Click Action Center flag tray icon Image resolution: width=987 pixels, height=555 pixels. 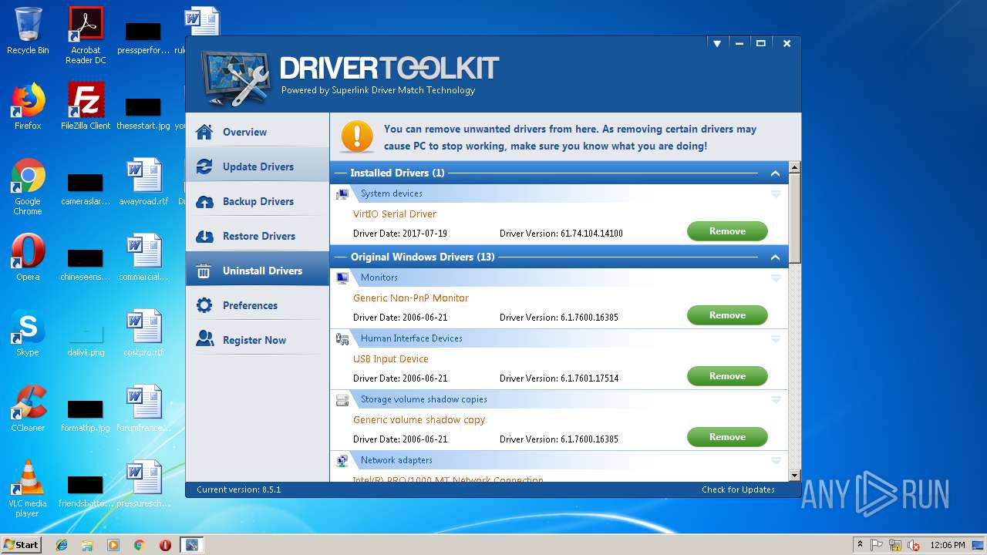pos(878,545)
